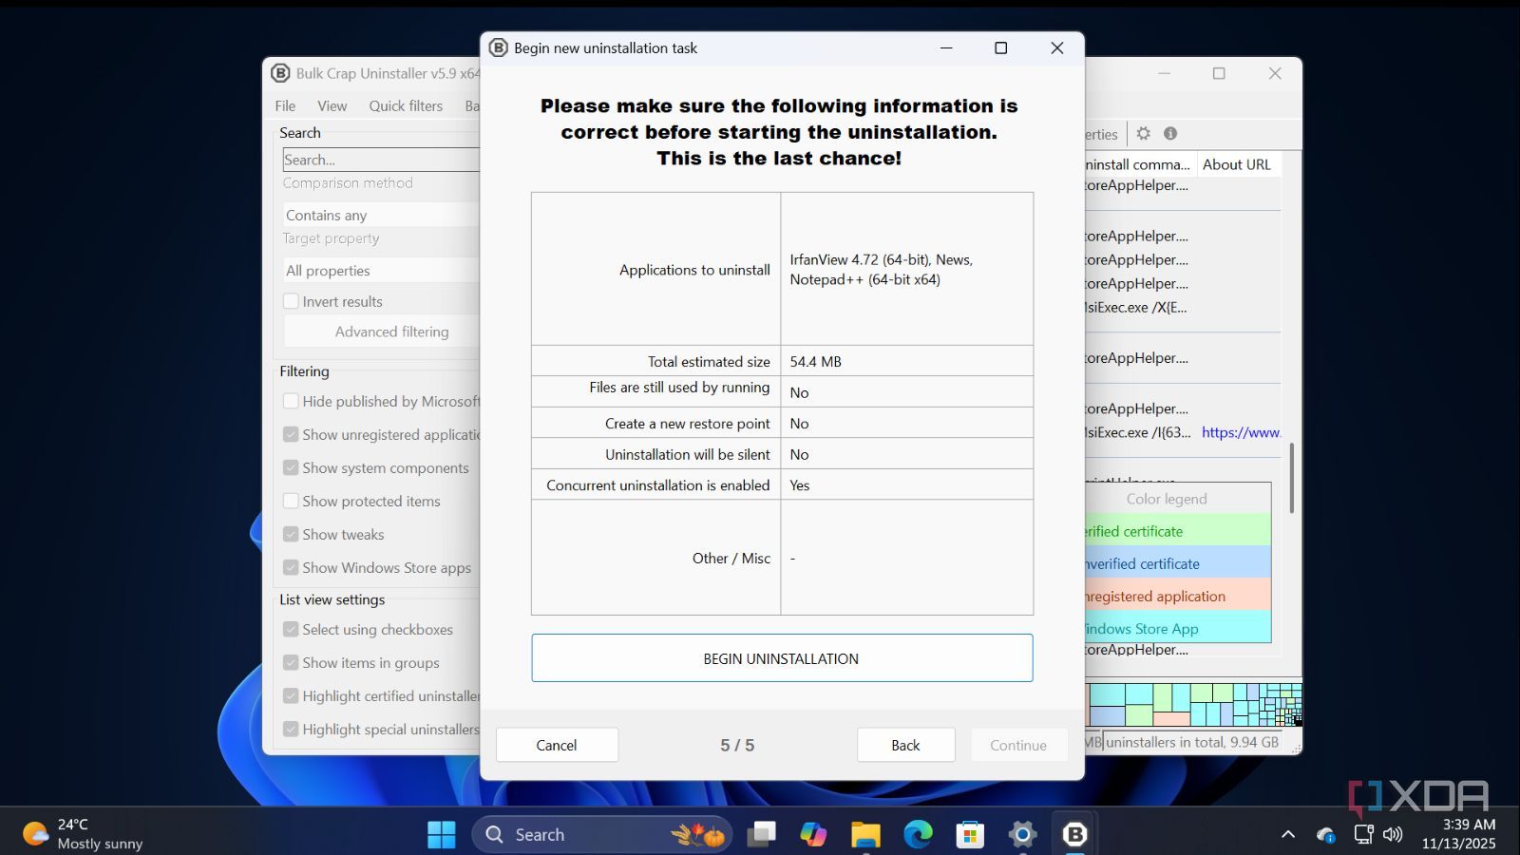Expand Advanced filtering options

tap(382, 332)
